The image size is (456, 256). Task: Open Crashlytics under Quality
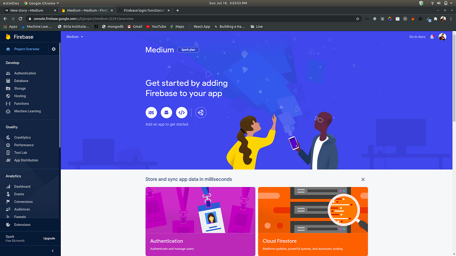[22, 137]
